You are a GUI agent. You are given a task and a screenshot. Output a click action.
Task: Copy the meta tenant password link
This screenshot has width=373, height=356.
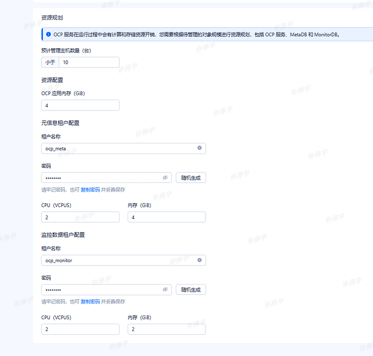pos(90,190)
